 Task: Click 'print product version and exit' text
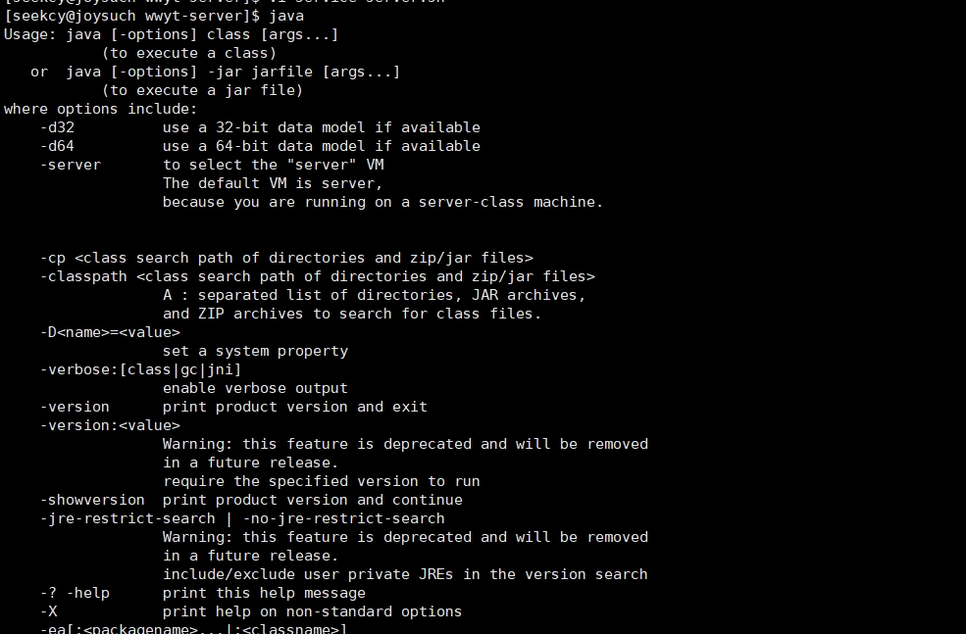[294, 407]
